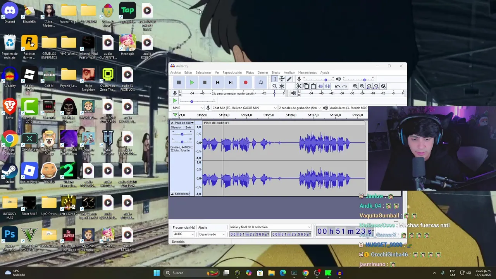Click the Paste clipboard icon
Image resolution: width=496 pixels, height=279 pixels.
[x=313, y=86]
